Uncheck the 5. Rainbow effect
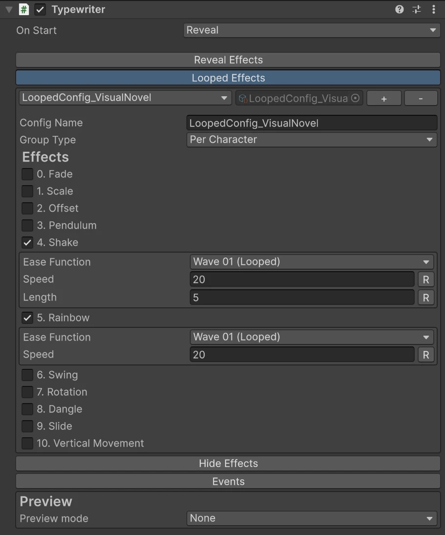The width and height of the screenshot is (445, 535). [27, 318]
